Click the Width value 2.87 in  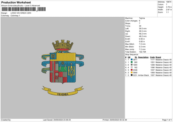pos(169,10)
